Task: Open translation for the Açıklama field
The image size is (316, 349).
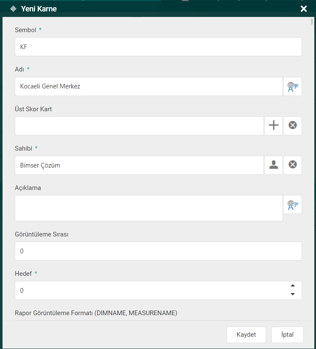Action: (x=292, y=205)
